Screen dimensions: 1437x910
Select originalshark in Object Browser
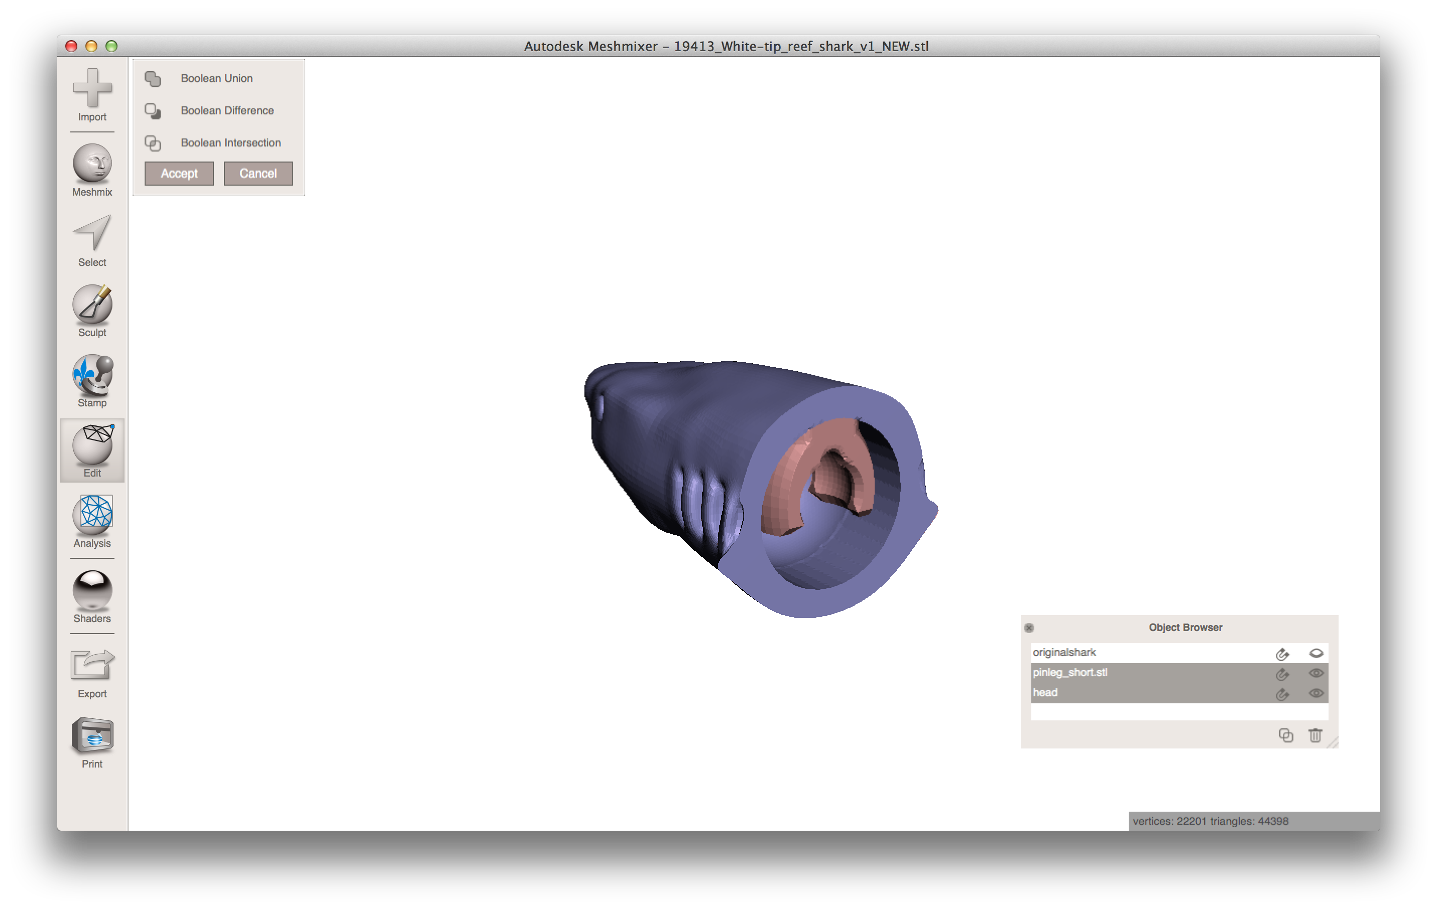[x=1179, y=653]
